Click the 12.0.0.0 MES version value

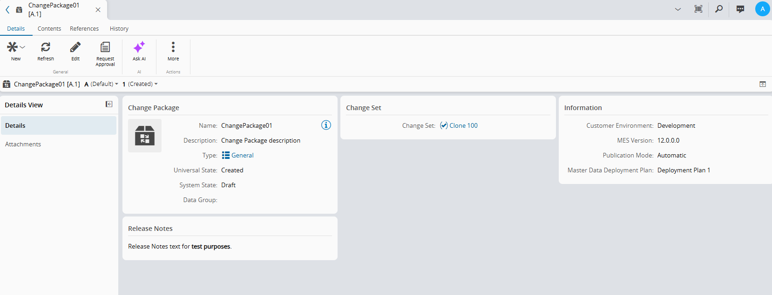coord(668,140)
